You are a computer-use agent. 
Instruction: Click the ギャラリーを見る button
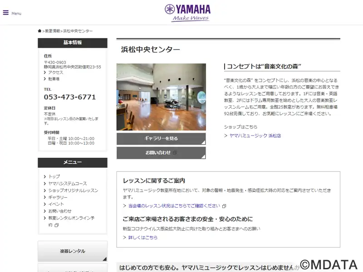pyautogui.click(x=161, y=139)
